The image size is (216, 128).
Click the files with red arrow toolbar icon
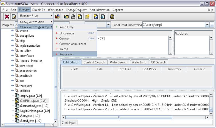[x=57, y=16]
